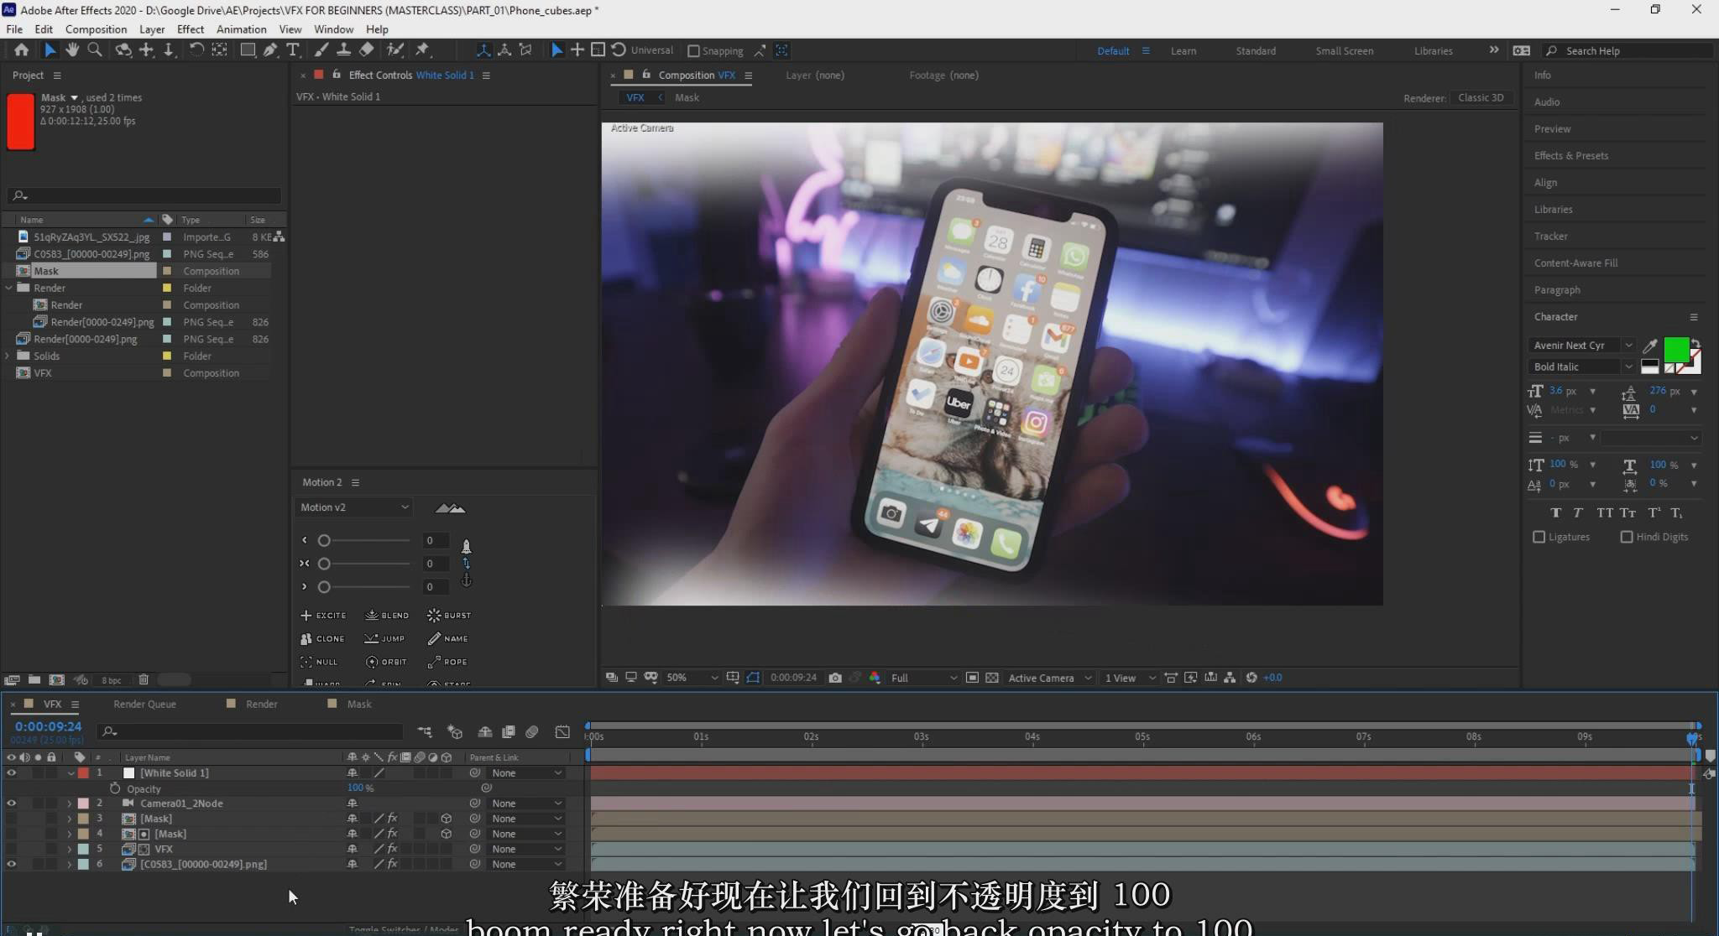The width and height of the screenshot is (1719, 936).
Task: Hide the White Solid 1 layer
Action: point(11,773)
